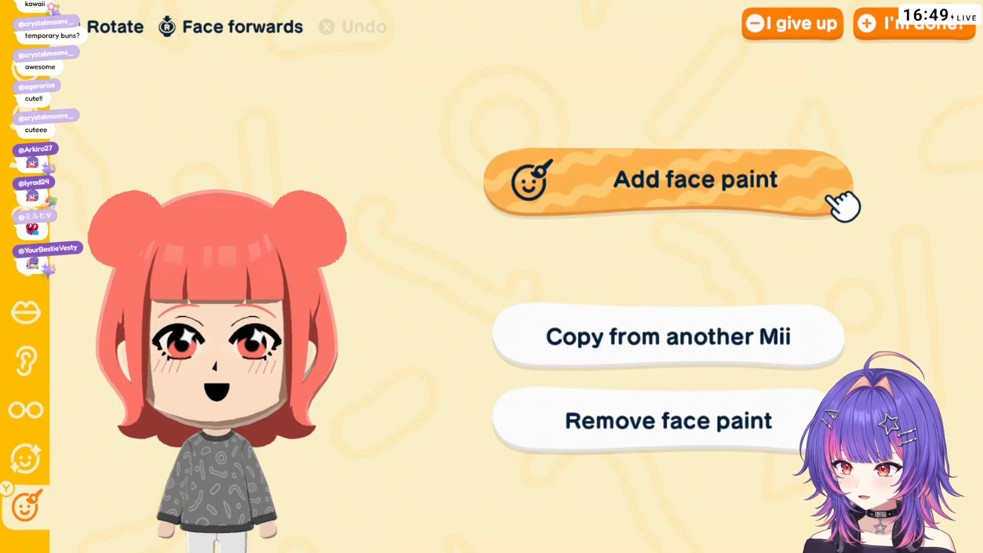983x553 pixels.
Task: Click the plus icon on I'm done
Action: 867,23
